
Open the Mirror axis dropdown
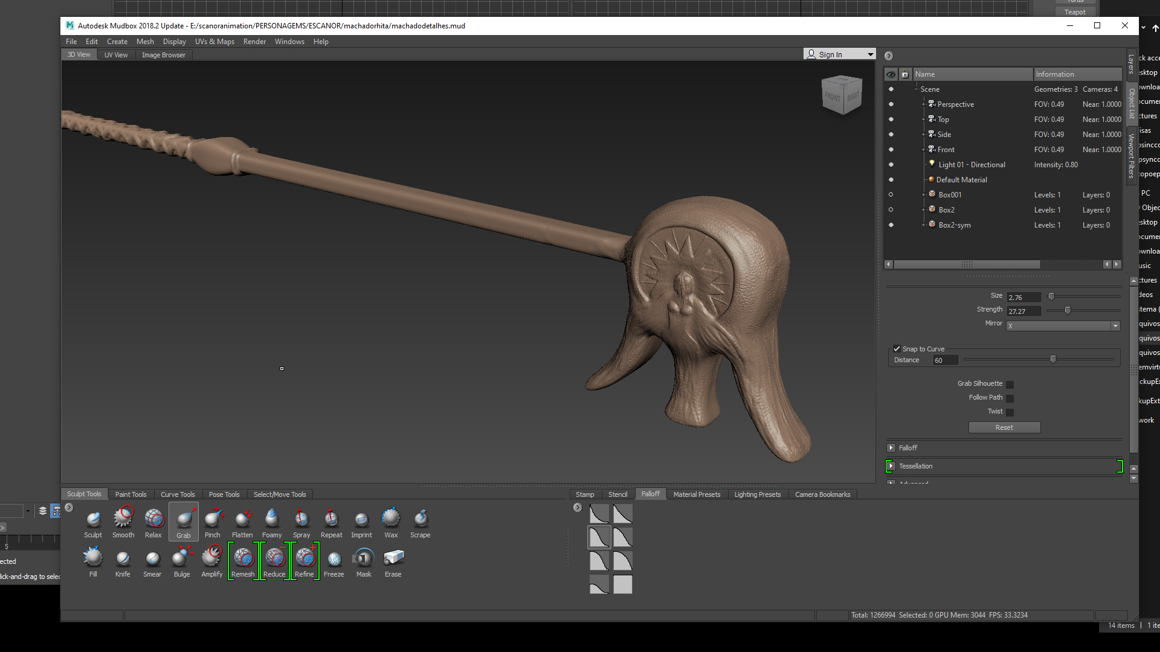[1063, 326]
